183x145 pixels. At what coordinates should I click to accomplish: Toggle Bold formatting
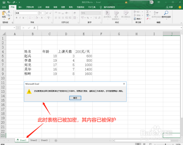[16, 18]
